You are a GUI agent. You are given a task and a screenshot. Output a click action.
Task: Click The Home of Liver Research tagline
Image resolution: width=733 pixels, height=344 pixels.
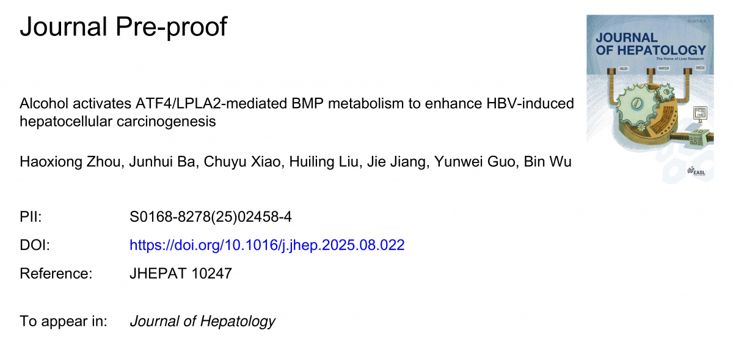[x=680, y=59]
